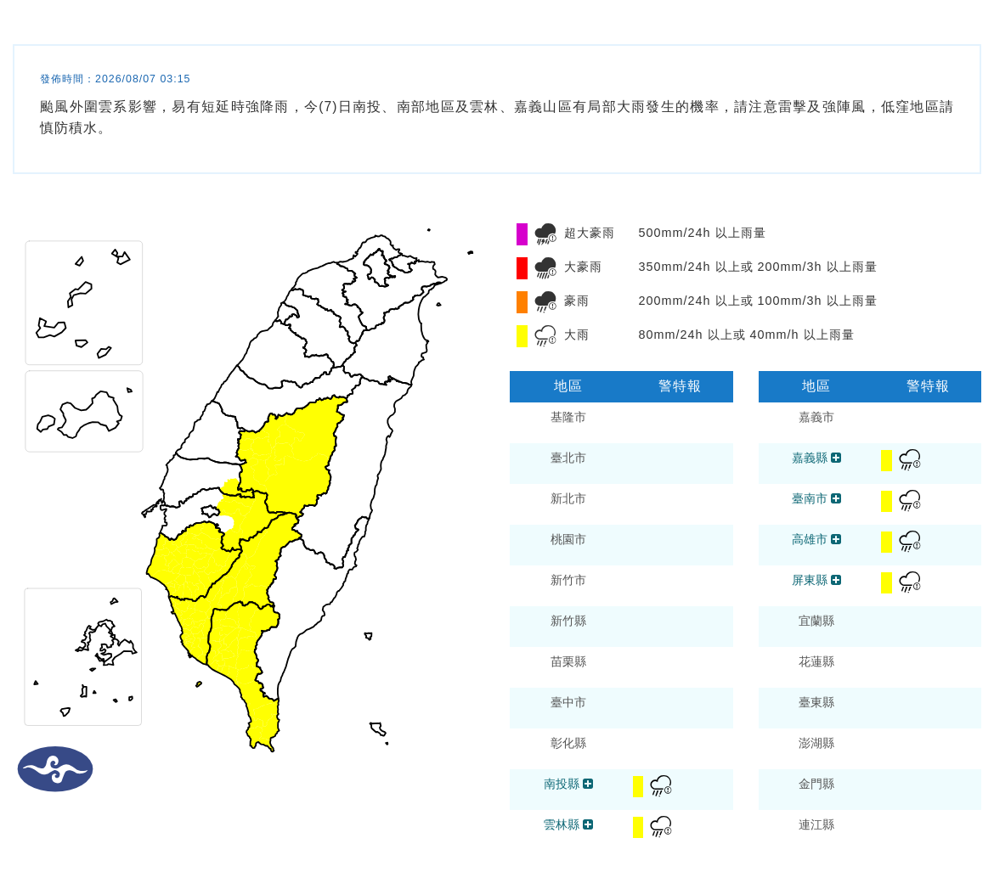This screenshot has height=883, width=994.
Task: Click the 臺中市 table row
Action: [x=621, y=708]
